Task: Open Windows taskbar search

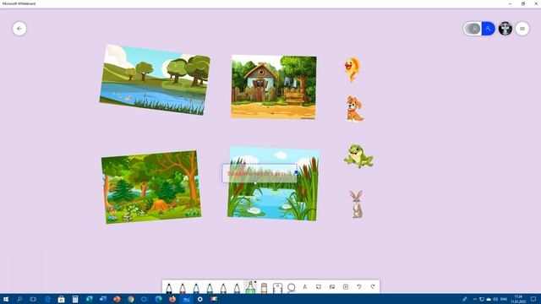Action: pyautogui.click(x=19, y=299)
